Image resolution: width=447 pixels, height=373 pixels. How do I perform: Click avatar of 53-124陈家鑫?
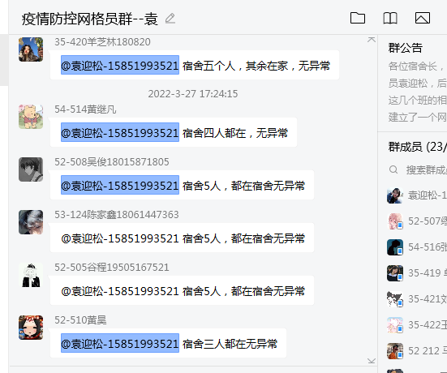[x=31, y=222]
